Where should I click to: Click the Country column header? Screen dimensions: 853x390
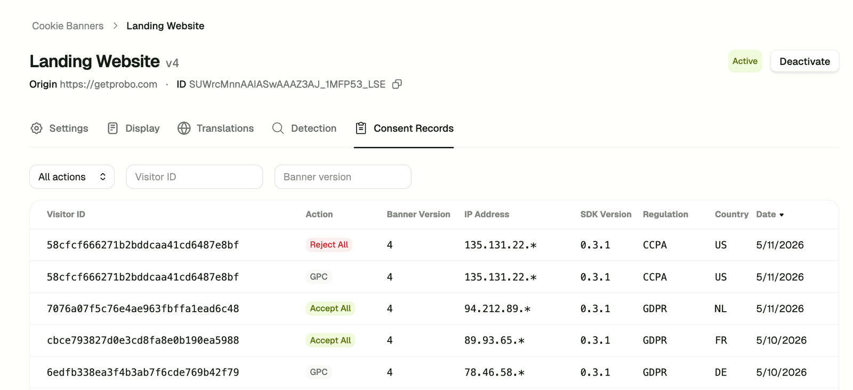pos(731,214)
